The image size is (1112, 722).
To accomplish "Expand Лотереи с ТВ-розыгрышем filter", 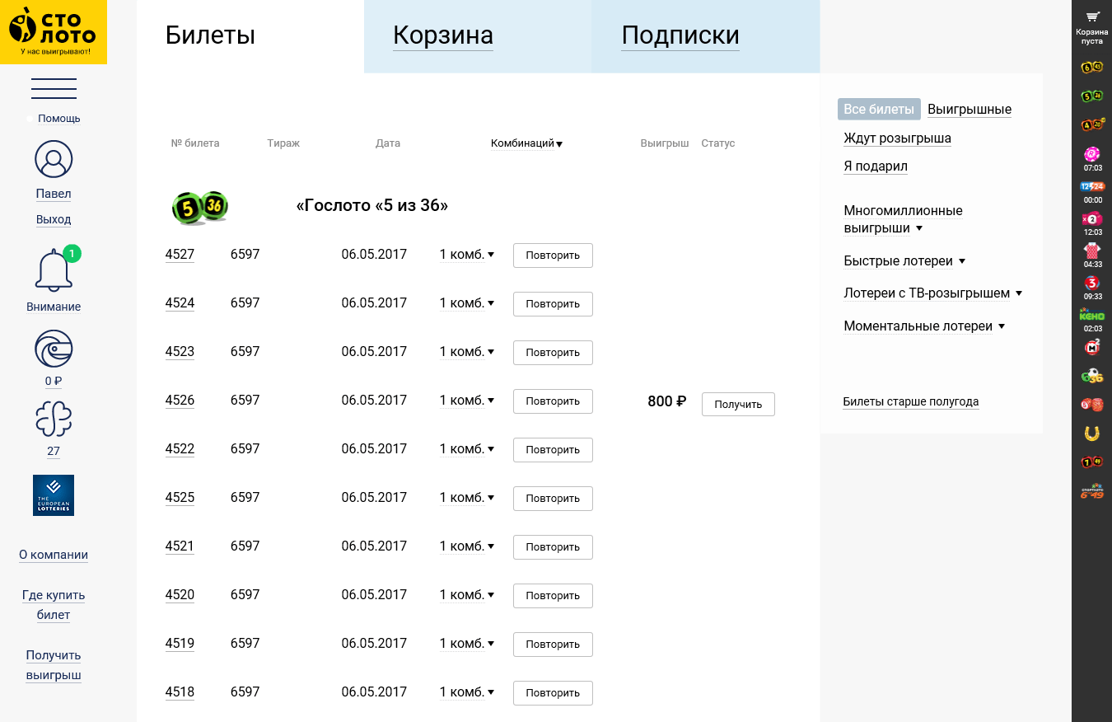I will tap(932, 293).
